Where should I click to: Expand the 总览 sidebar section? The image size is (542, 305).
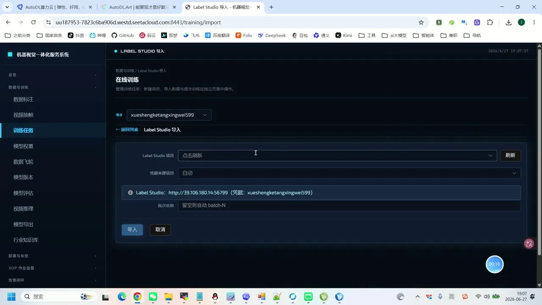[53, 75]
